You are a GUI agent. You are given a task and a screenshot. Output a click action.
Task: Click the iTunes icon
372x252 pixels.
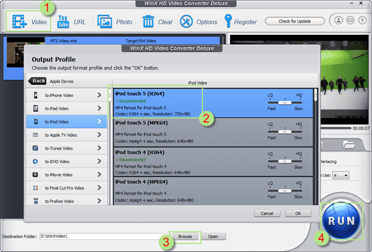(x=35, y=148)
